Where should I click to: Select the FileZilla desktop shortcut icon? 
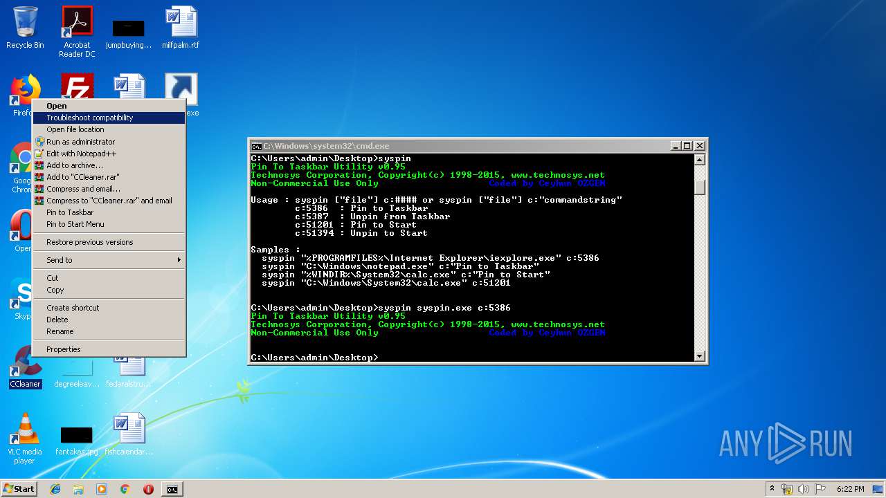[x=77, y=86]
